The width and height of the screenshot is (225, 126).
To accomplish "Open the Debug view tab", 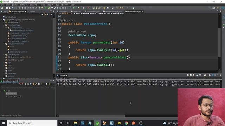I will [5, 12].
